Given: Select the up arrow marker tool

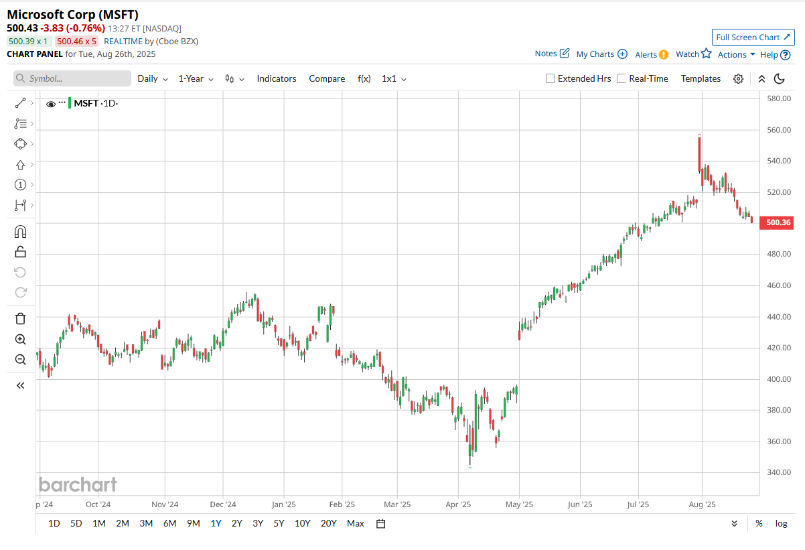Looking at the screenshot, I should tap(20, 165).
